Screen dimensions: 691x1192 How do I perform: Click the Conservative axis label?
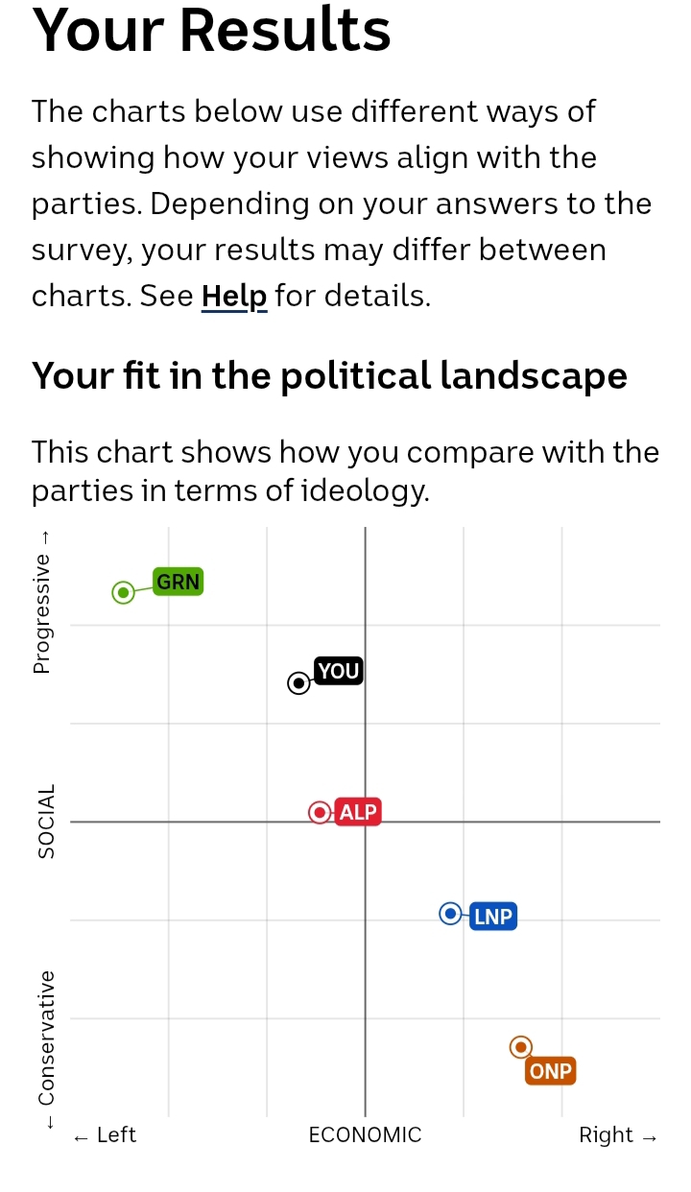[x=46, y=1038]
